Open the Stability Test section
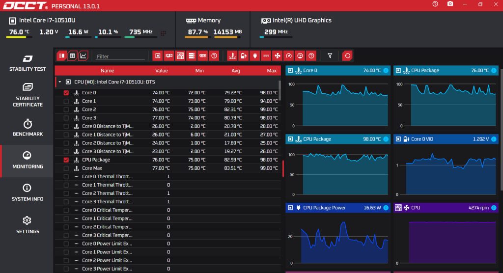The height and width of the screenshot is (273, 503). point(28,63)
